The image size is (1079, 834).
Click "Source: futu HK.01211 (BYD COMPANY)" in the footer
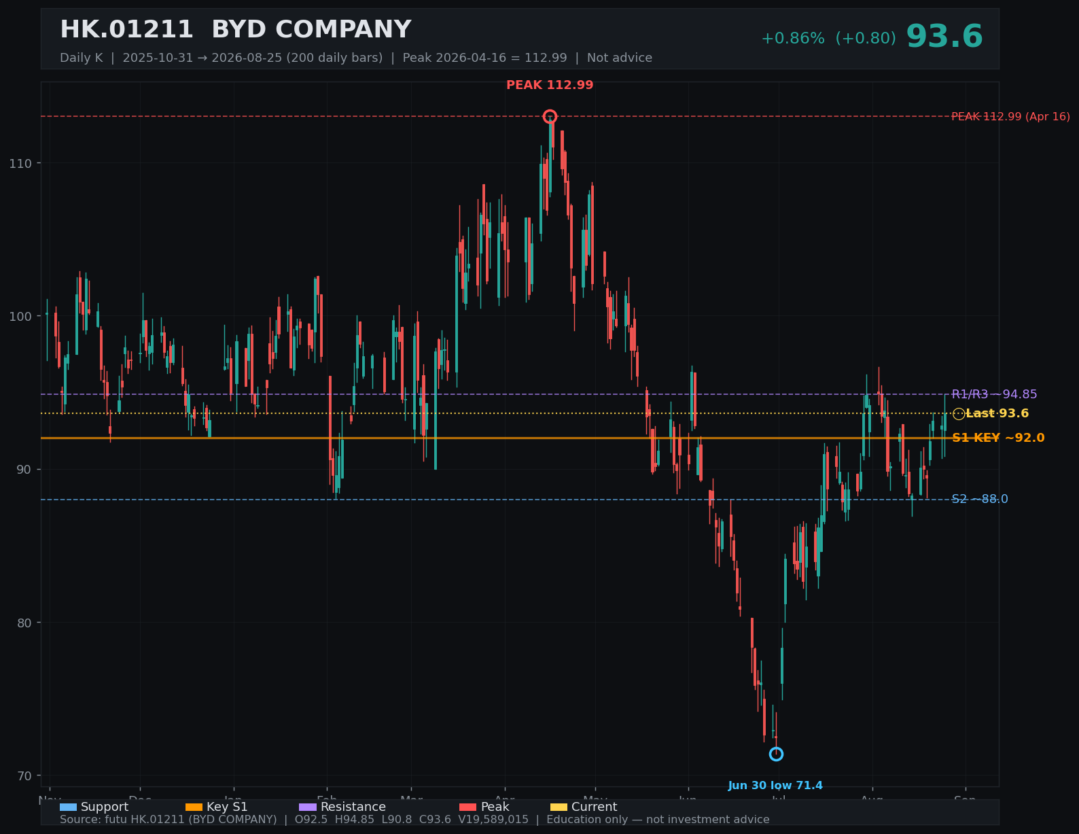[x=169, y=820]
